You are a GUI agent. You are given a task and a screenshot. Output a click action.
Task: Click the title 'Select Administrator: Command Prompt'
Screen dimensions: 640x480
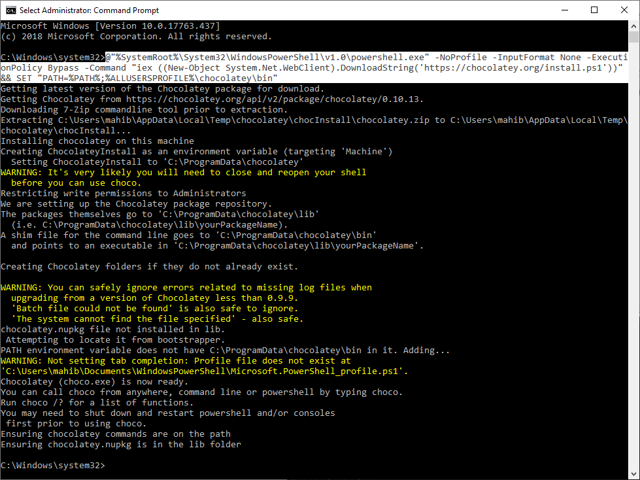[x=90, y=10]
